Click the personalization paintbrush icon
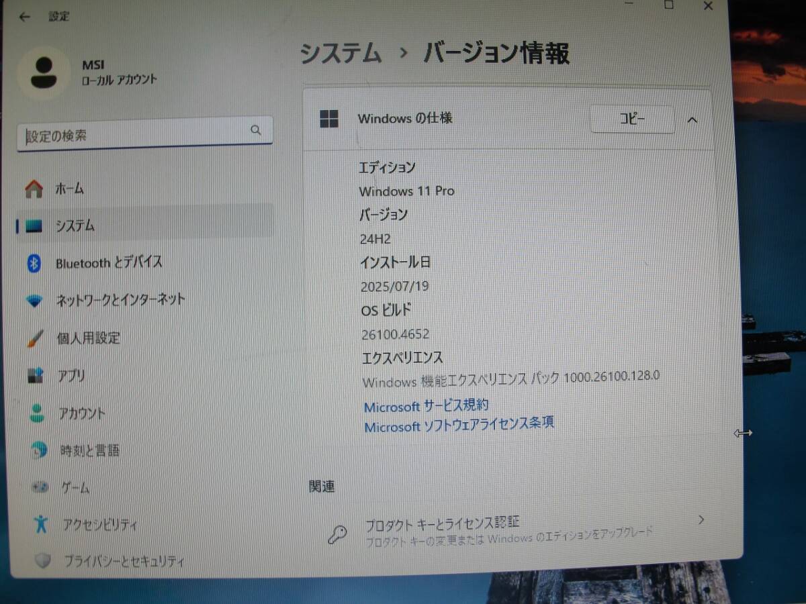This screenshot has width=806, height=604. [x=35, y=338]
